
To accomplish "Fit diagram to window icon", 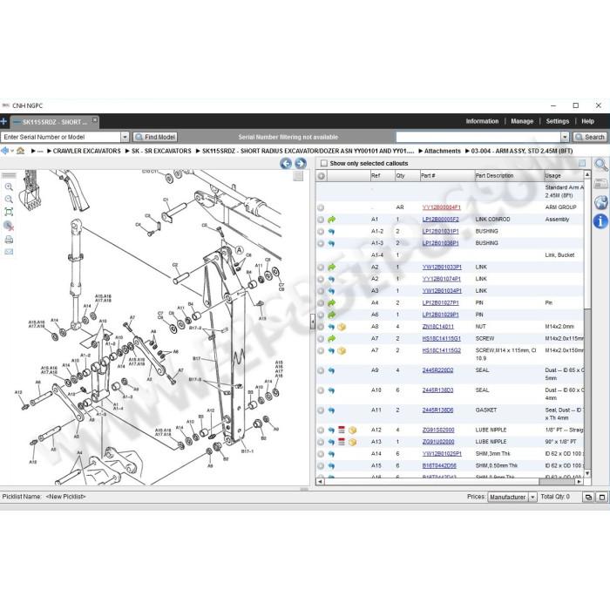I will tap(9, 212).
